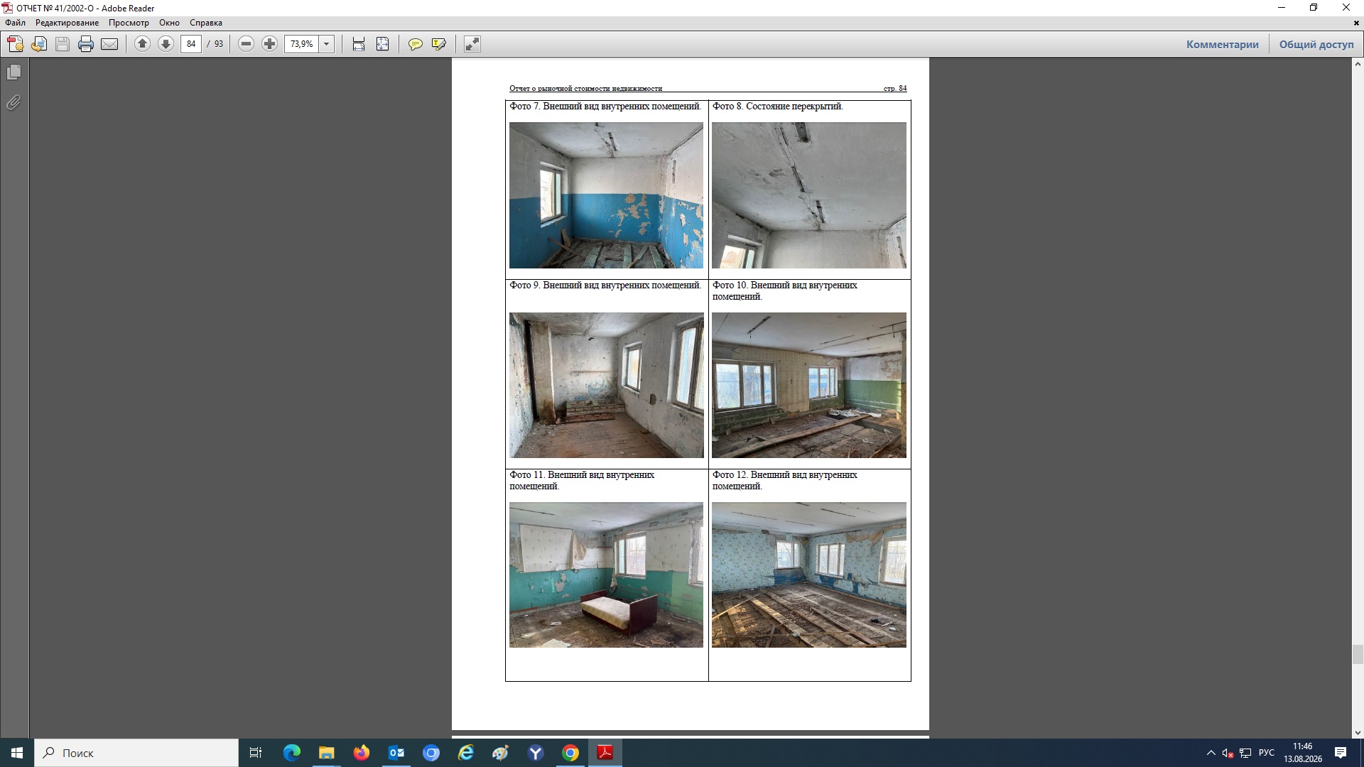Click the email envelope icon
Image resolution: width=1364 pixels, height=767 pixels.
pos(109,44)
